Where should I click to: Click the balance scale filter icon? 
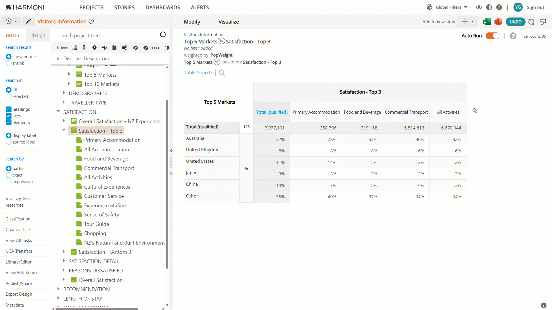click(104, 48)
